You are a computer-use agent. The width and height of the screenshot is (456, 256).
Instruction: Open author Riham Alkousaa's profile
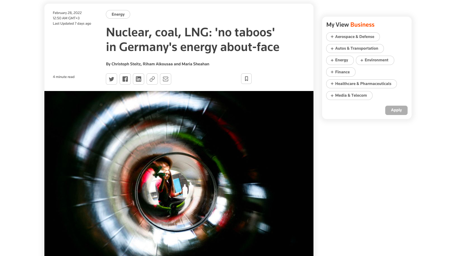(158, 64)
